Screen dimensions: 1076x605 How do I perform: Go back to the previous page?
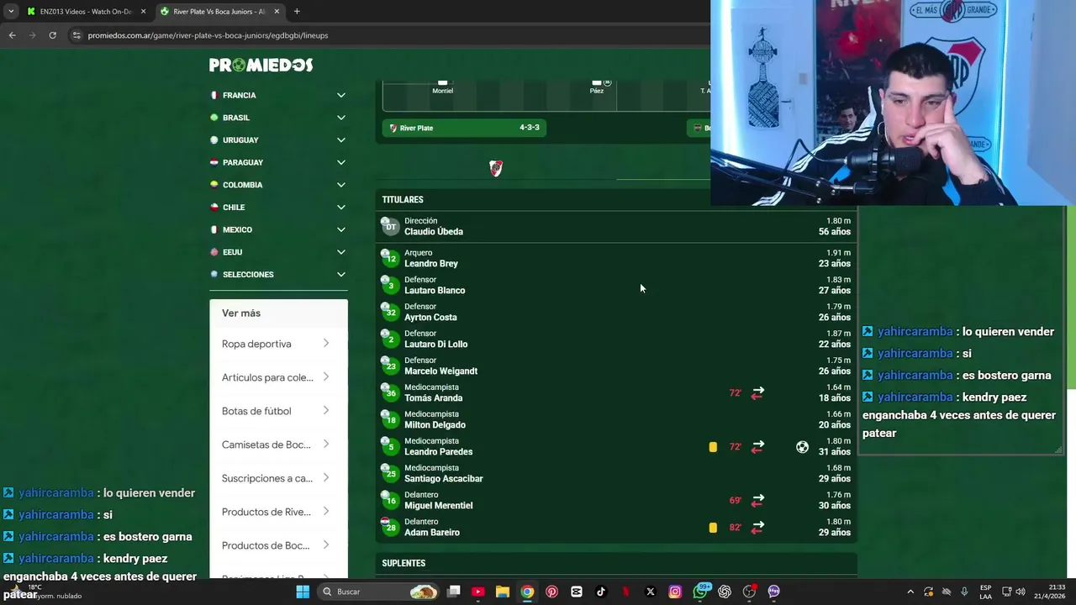click(12, 35)
